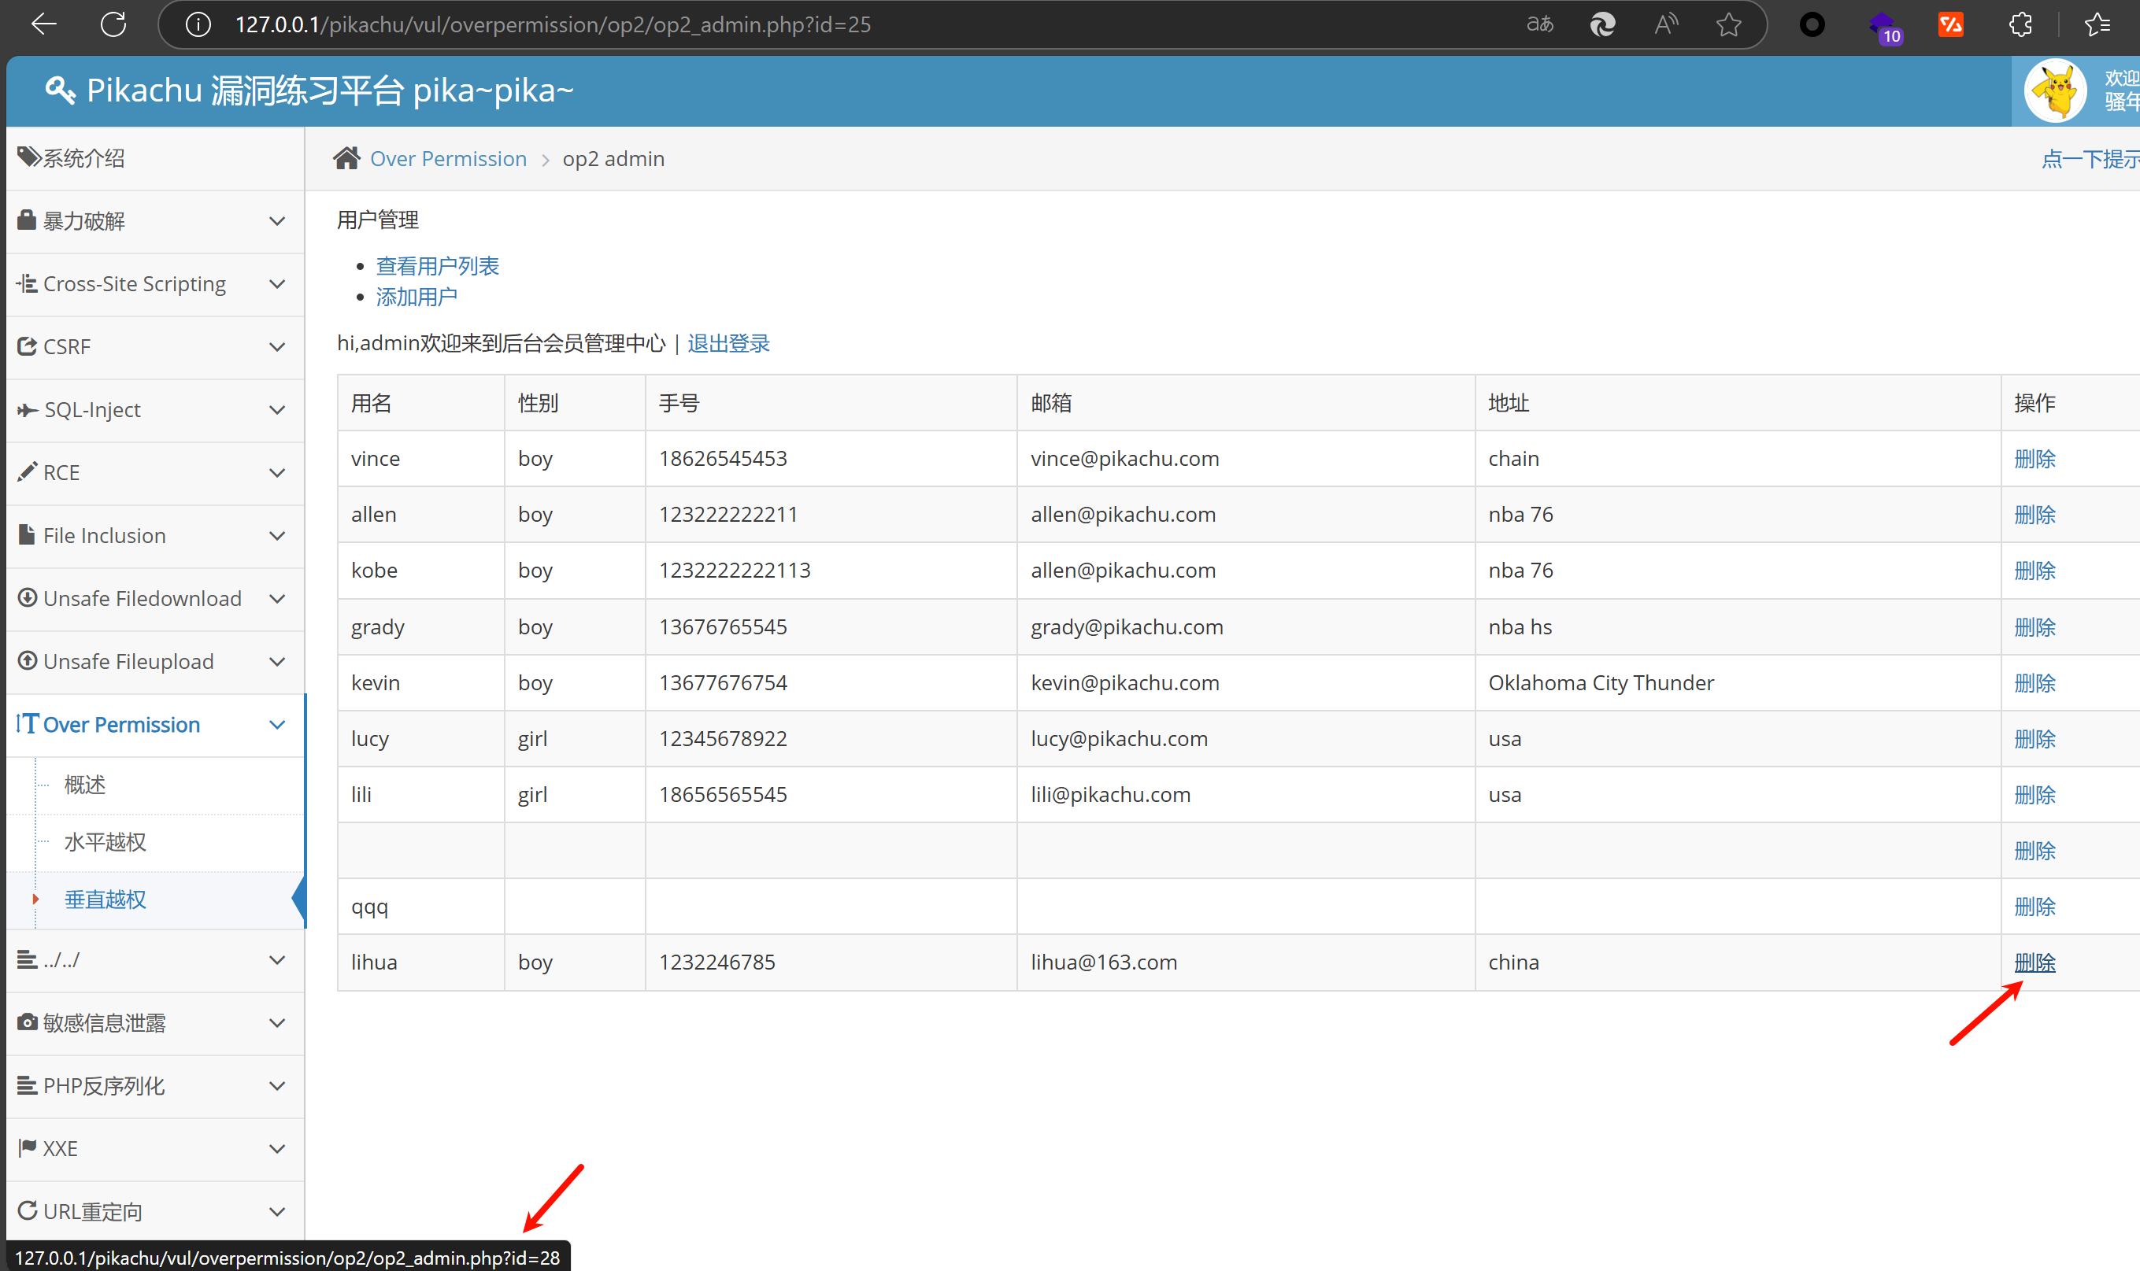This screenshot has height=1271, width=2140.
Task: Click the URL重定向 refresh icon
Action: [x=28, y=1210]
